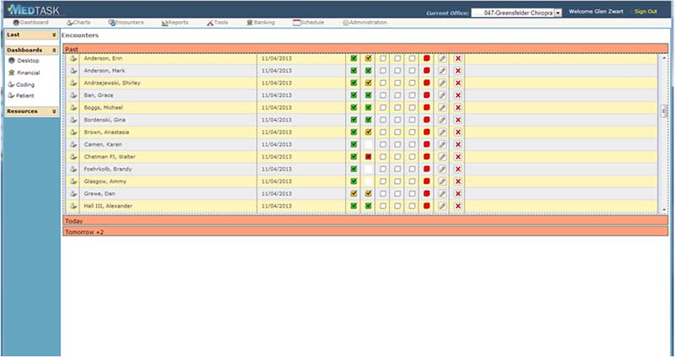
Task: Open the Coding dashboard in sidebar
Action: click(x=25, y=85)
